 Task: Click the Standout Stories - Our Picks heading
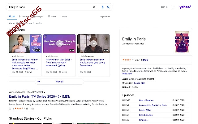30,118
